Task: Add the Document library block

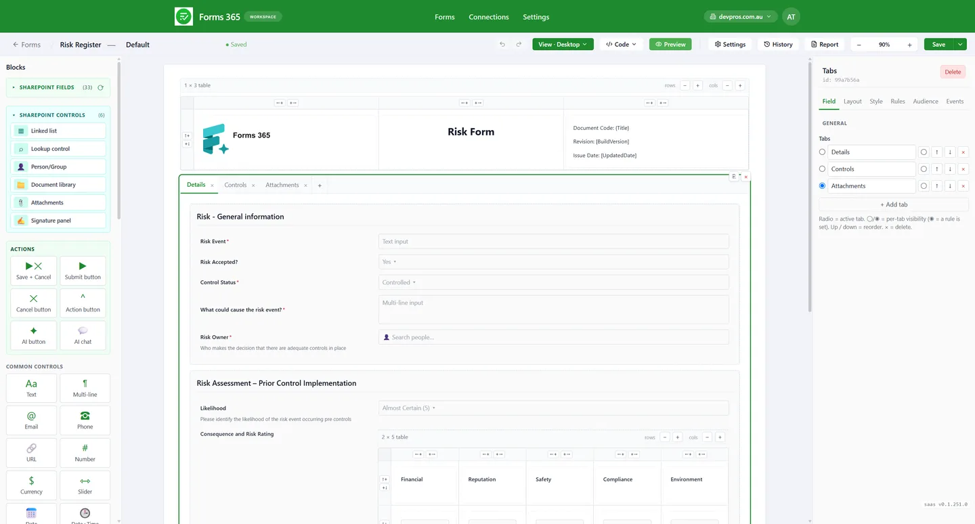Action: coord(58,184)
